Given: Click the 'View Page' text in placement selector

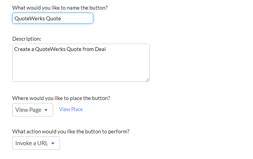Looking at the screenshot, I should pos(28,110).
